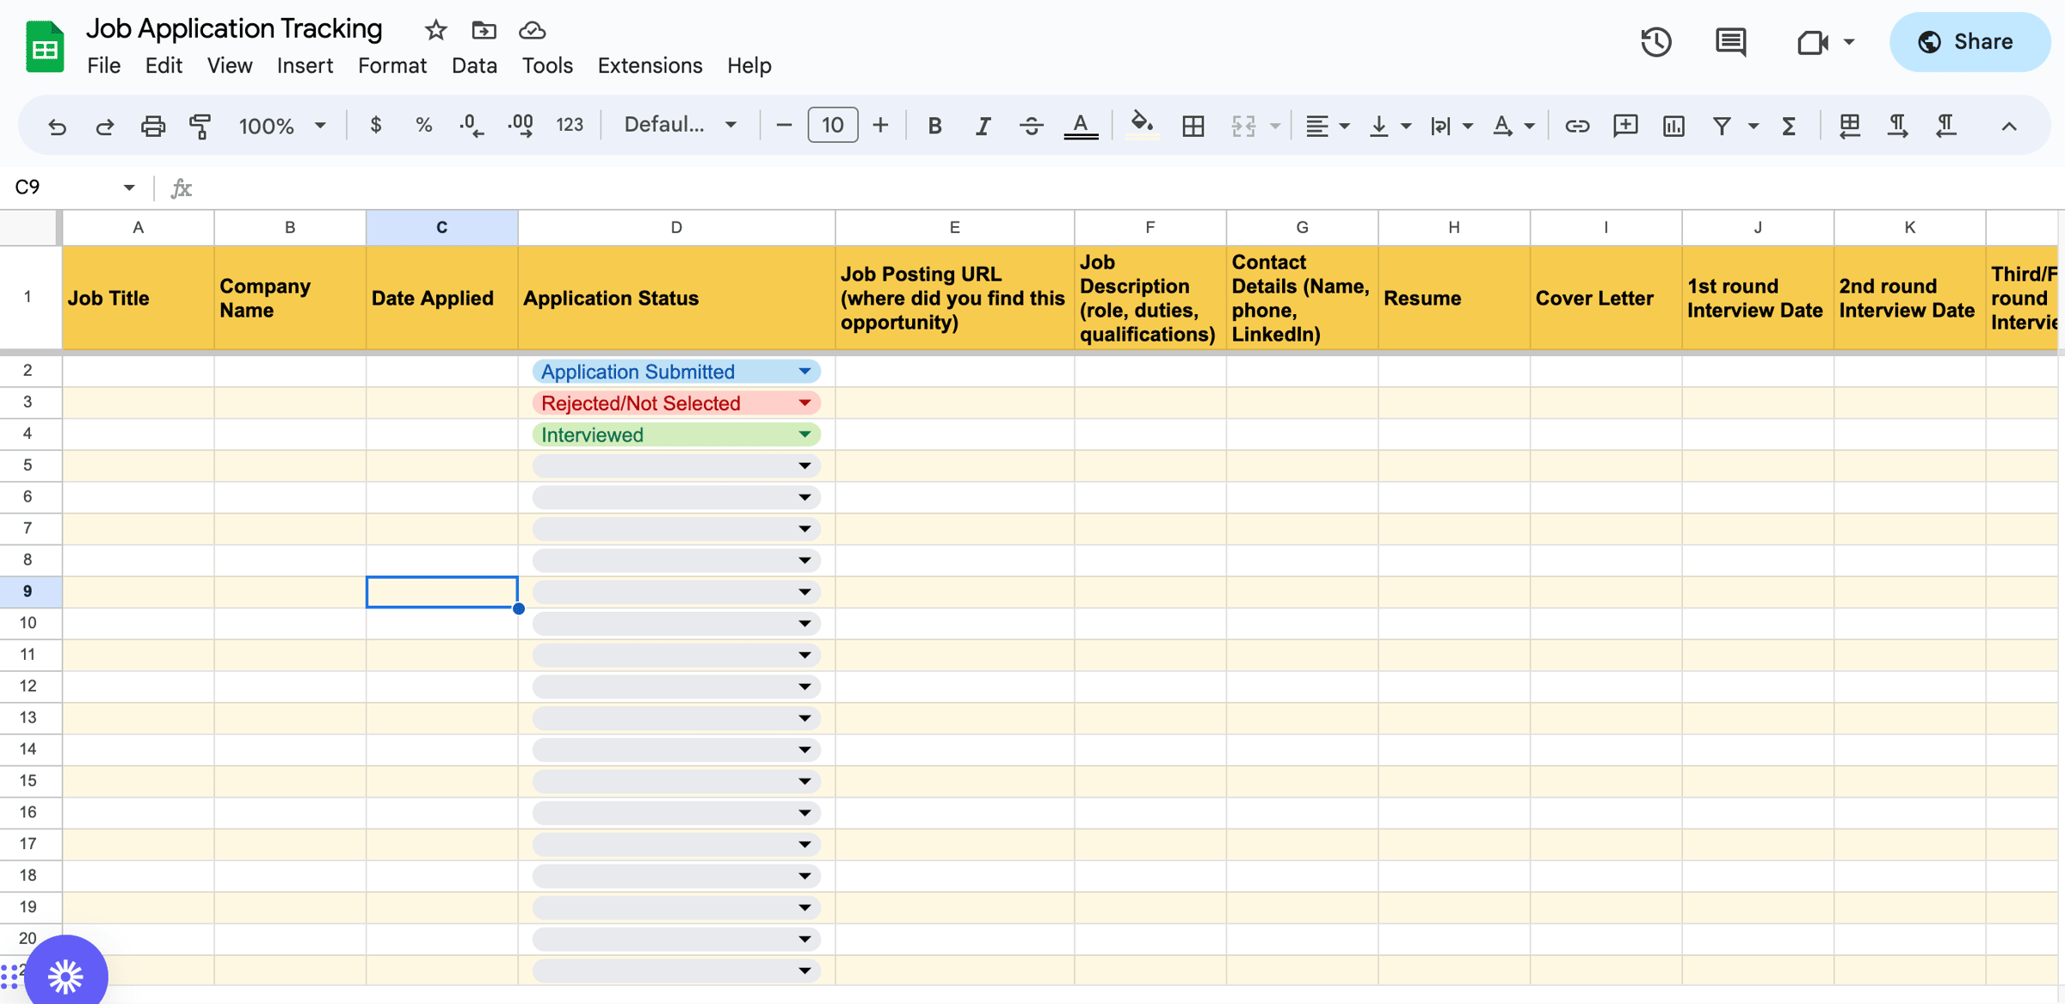The width and height of the screenshot is (2065, 1004).
Task: Click the Undo icon
Action: (57, 126)
